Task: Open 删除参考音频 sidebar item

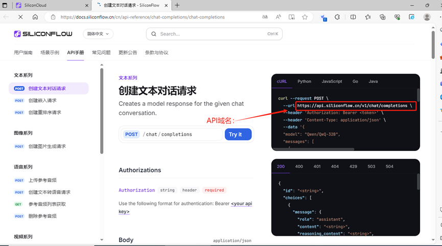Action: point(49,216)
